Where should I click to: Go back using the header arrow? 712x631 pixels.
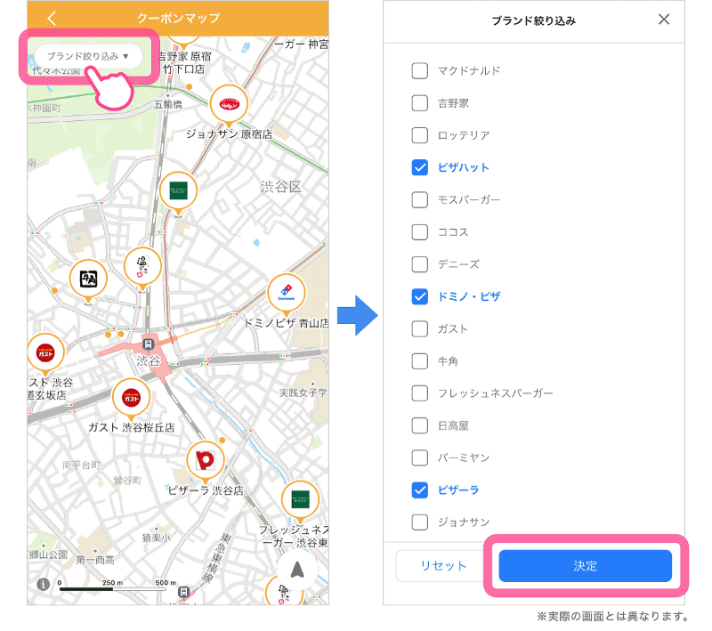(52, 18)
